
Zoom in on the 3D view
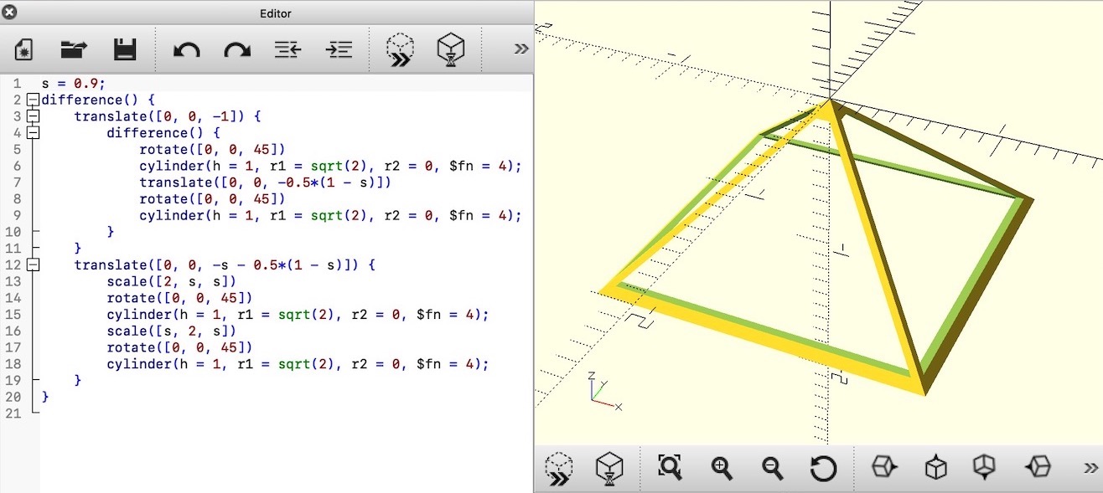pos(722,468)
